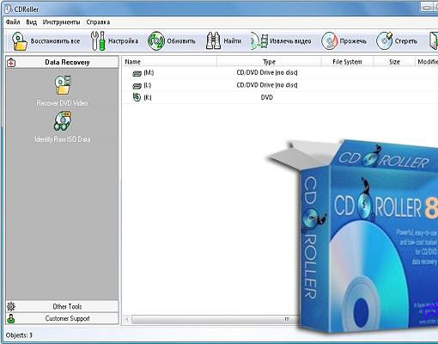Click the Найти binoculars icon

tap(213, 40)
